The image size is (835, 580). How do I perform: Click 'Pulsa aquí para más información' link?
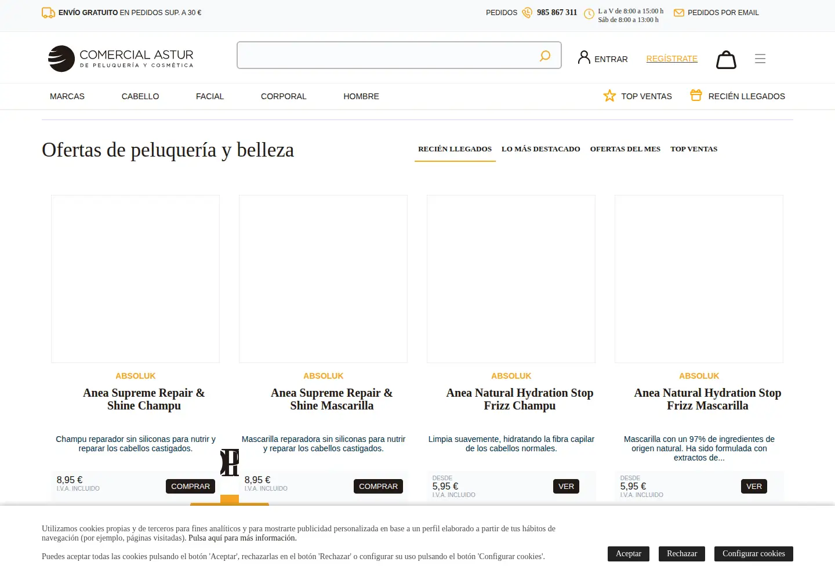(242, 538)
